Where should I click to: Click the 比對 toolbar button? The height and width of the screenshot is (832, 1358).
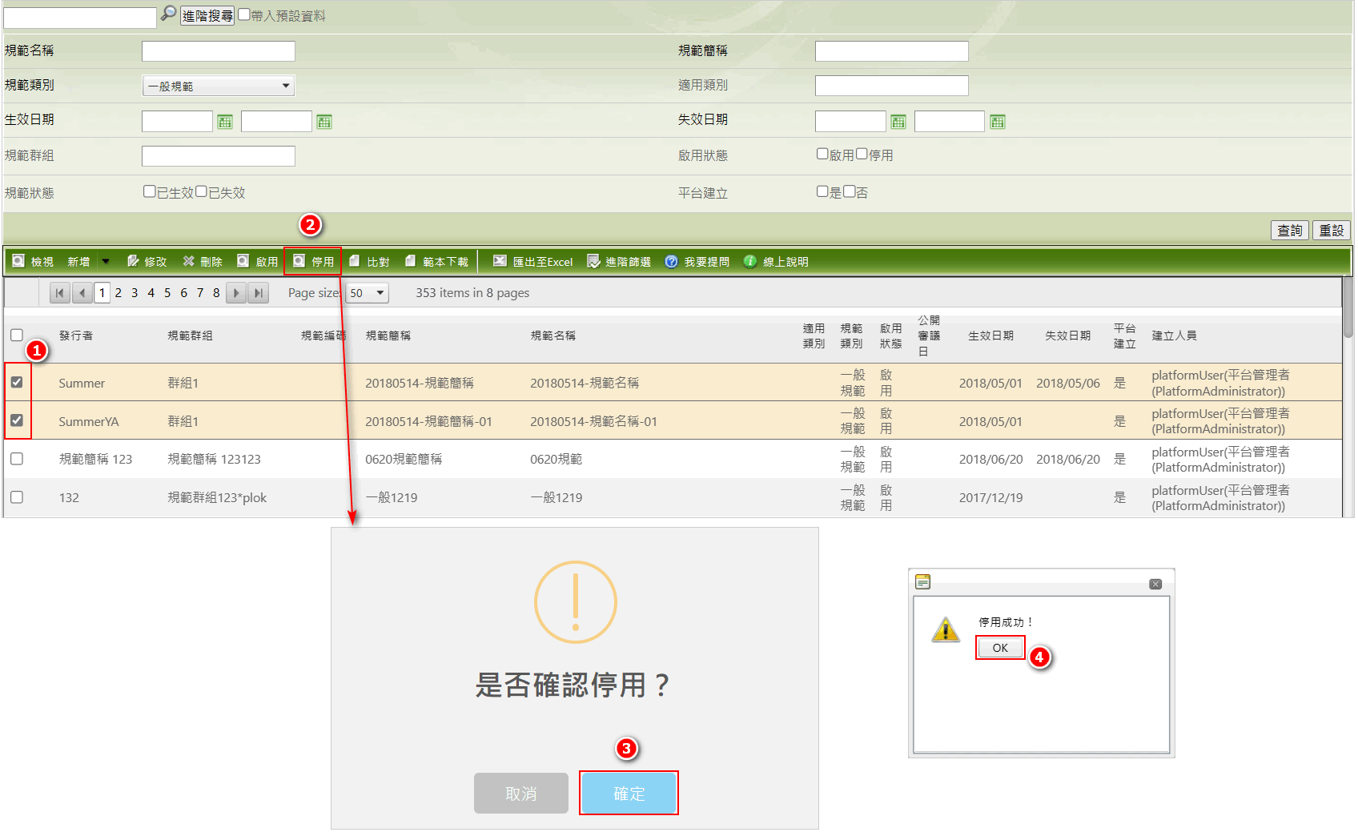coord(369,262)
